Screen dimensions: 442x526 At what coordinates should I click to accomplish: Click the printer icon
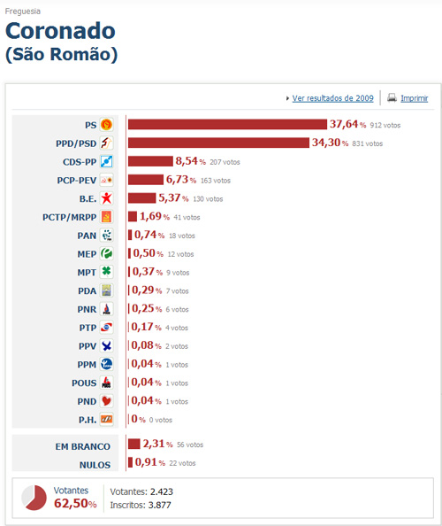392,97
